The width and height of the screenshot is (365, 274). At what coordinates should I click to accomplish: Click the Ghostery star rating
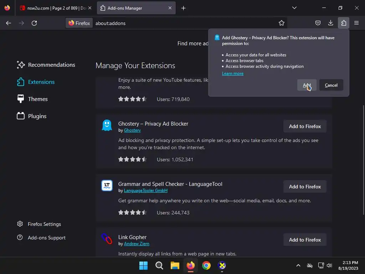point(133,159)
